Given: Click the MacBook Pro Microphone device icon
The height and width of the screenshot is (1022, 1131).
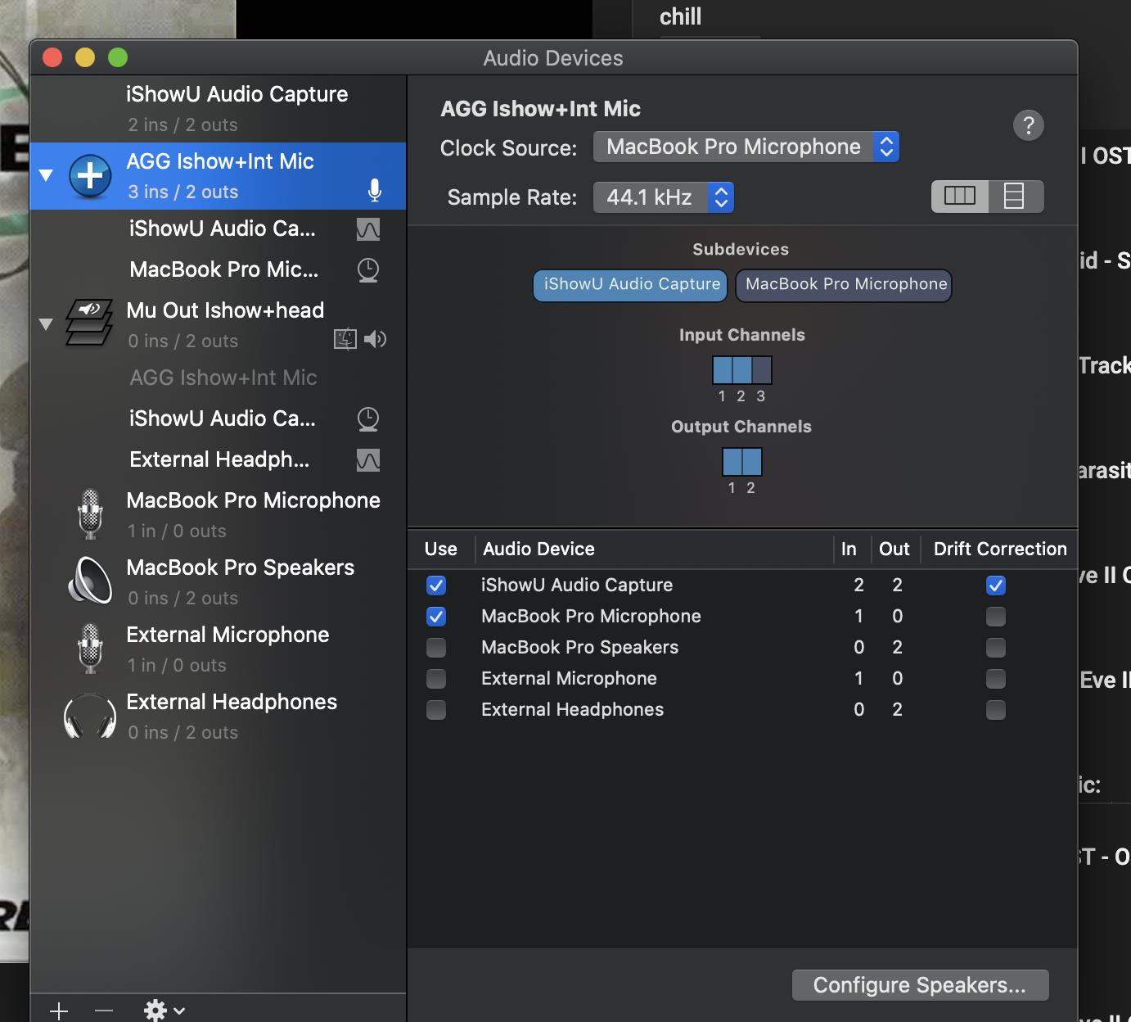Looking at the screenshot, I should tap(90, 514).
